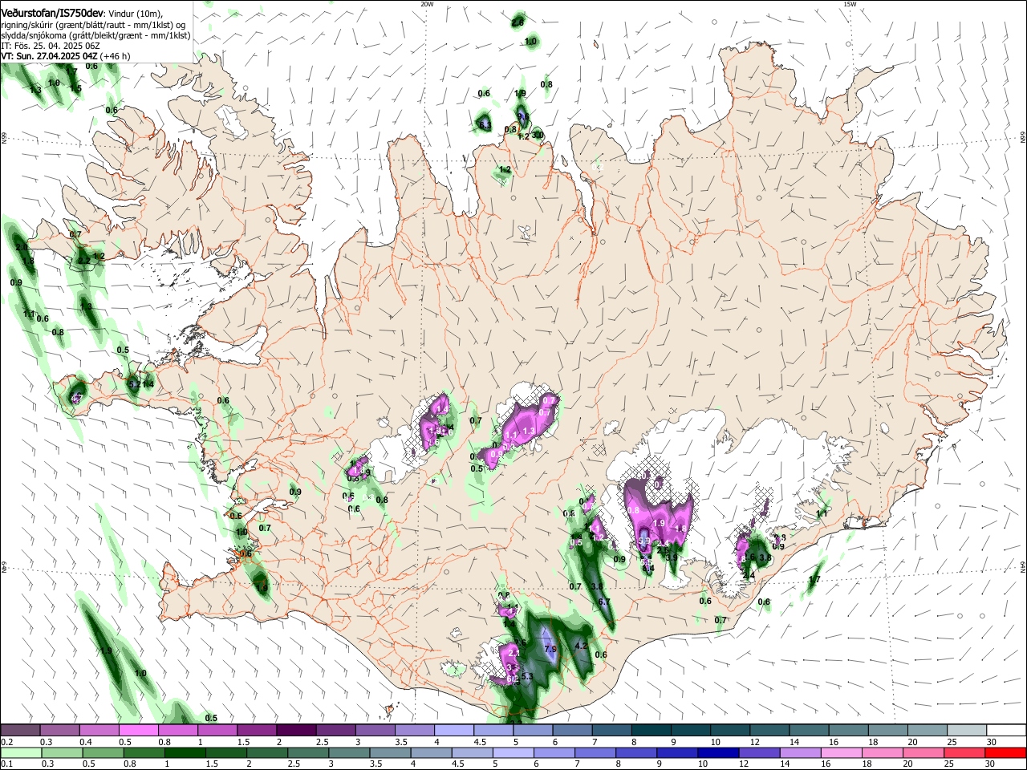This screenshot has width=1027, height=770.
Task: Click the rain legend swatch starting at 20
Action: pos(923,752)
